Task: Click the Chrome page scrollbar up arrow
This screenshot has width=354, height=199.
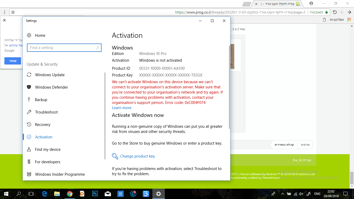Action: (352, 26)
